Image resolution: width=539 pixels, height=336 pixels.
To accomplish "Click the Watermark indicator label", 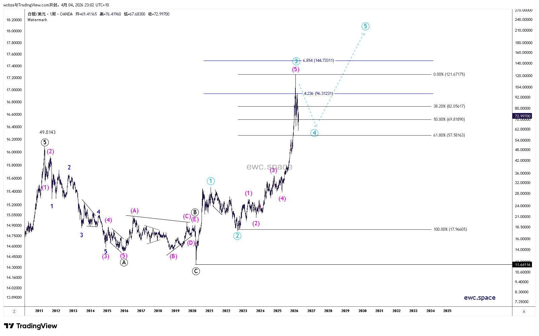I will click(x=37, y=20).
